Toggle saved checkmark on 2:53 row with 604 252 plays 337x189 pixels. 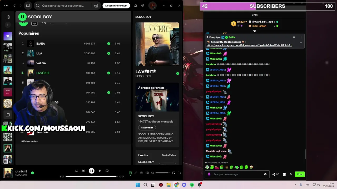(x=108, y=92)
